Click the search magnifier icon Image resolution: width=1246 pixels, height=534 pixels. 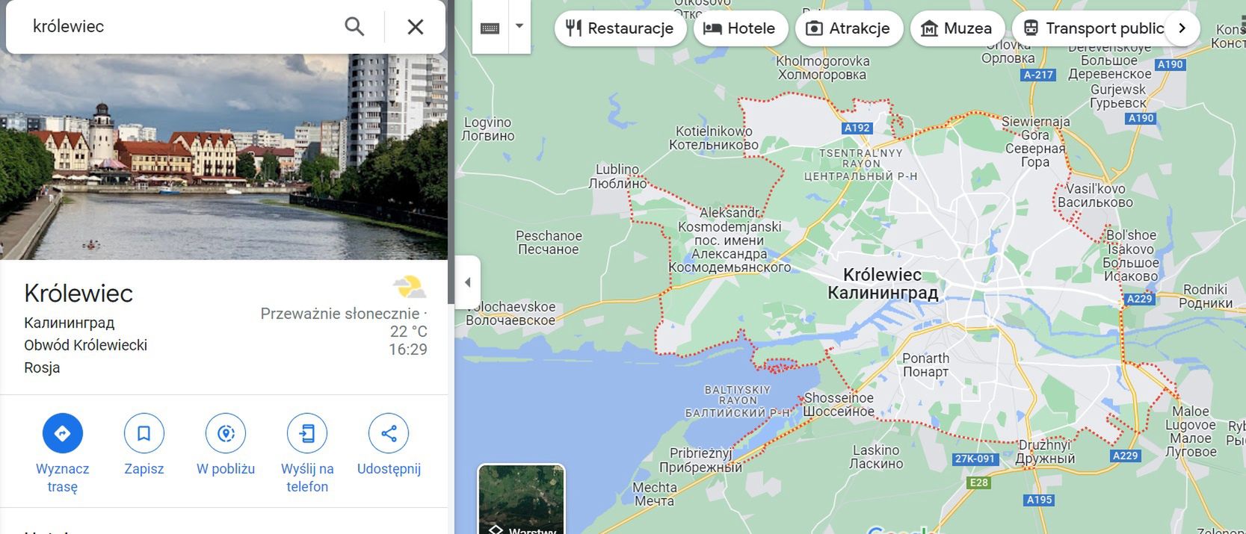pyautogui.click(x=354, y=27)
